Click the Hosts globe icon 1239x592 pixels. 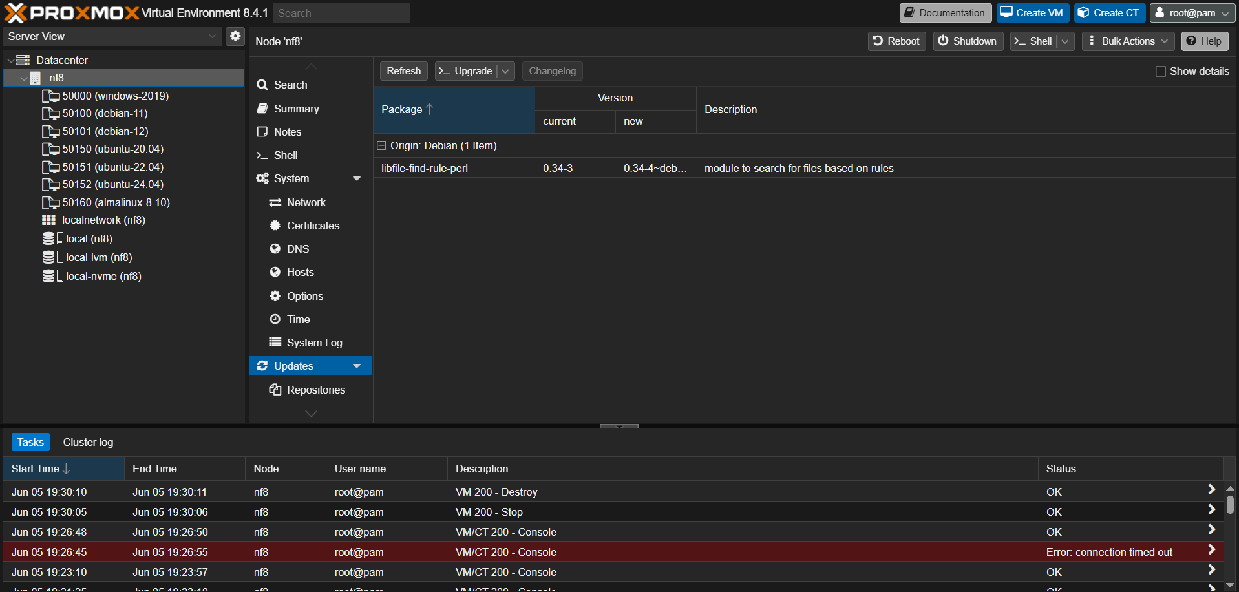(x=275, y=272)
